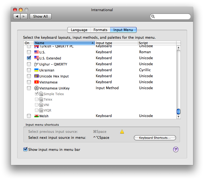The image size is (204, 180).
Task: Switch to the Language tab
Action: click(79, 30)
